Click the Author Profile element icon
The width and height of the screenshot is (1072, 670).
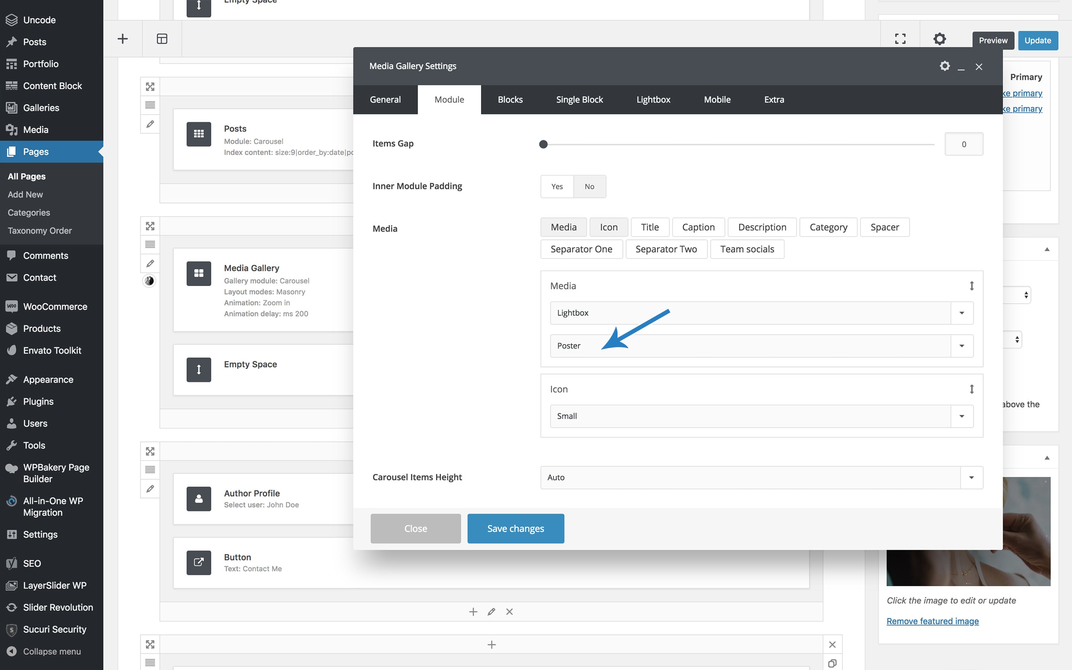click(x=199, y=499)
